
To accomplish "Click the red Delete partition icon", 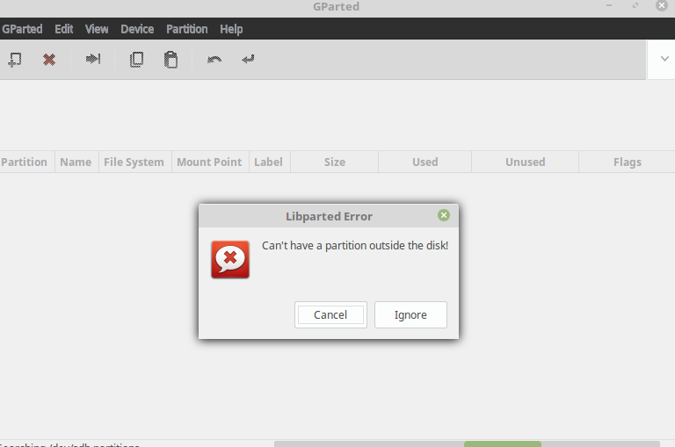I will coord(49,60).
